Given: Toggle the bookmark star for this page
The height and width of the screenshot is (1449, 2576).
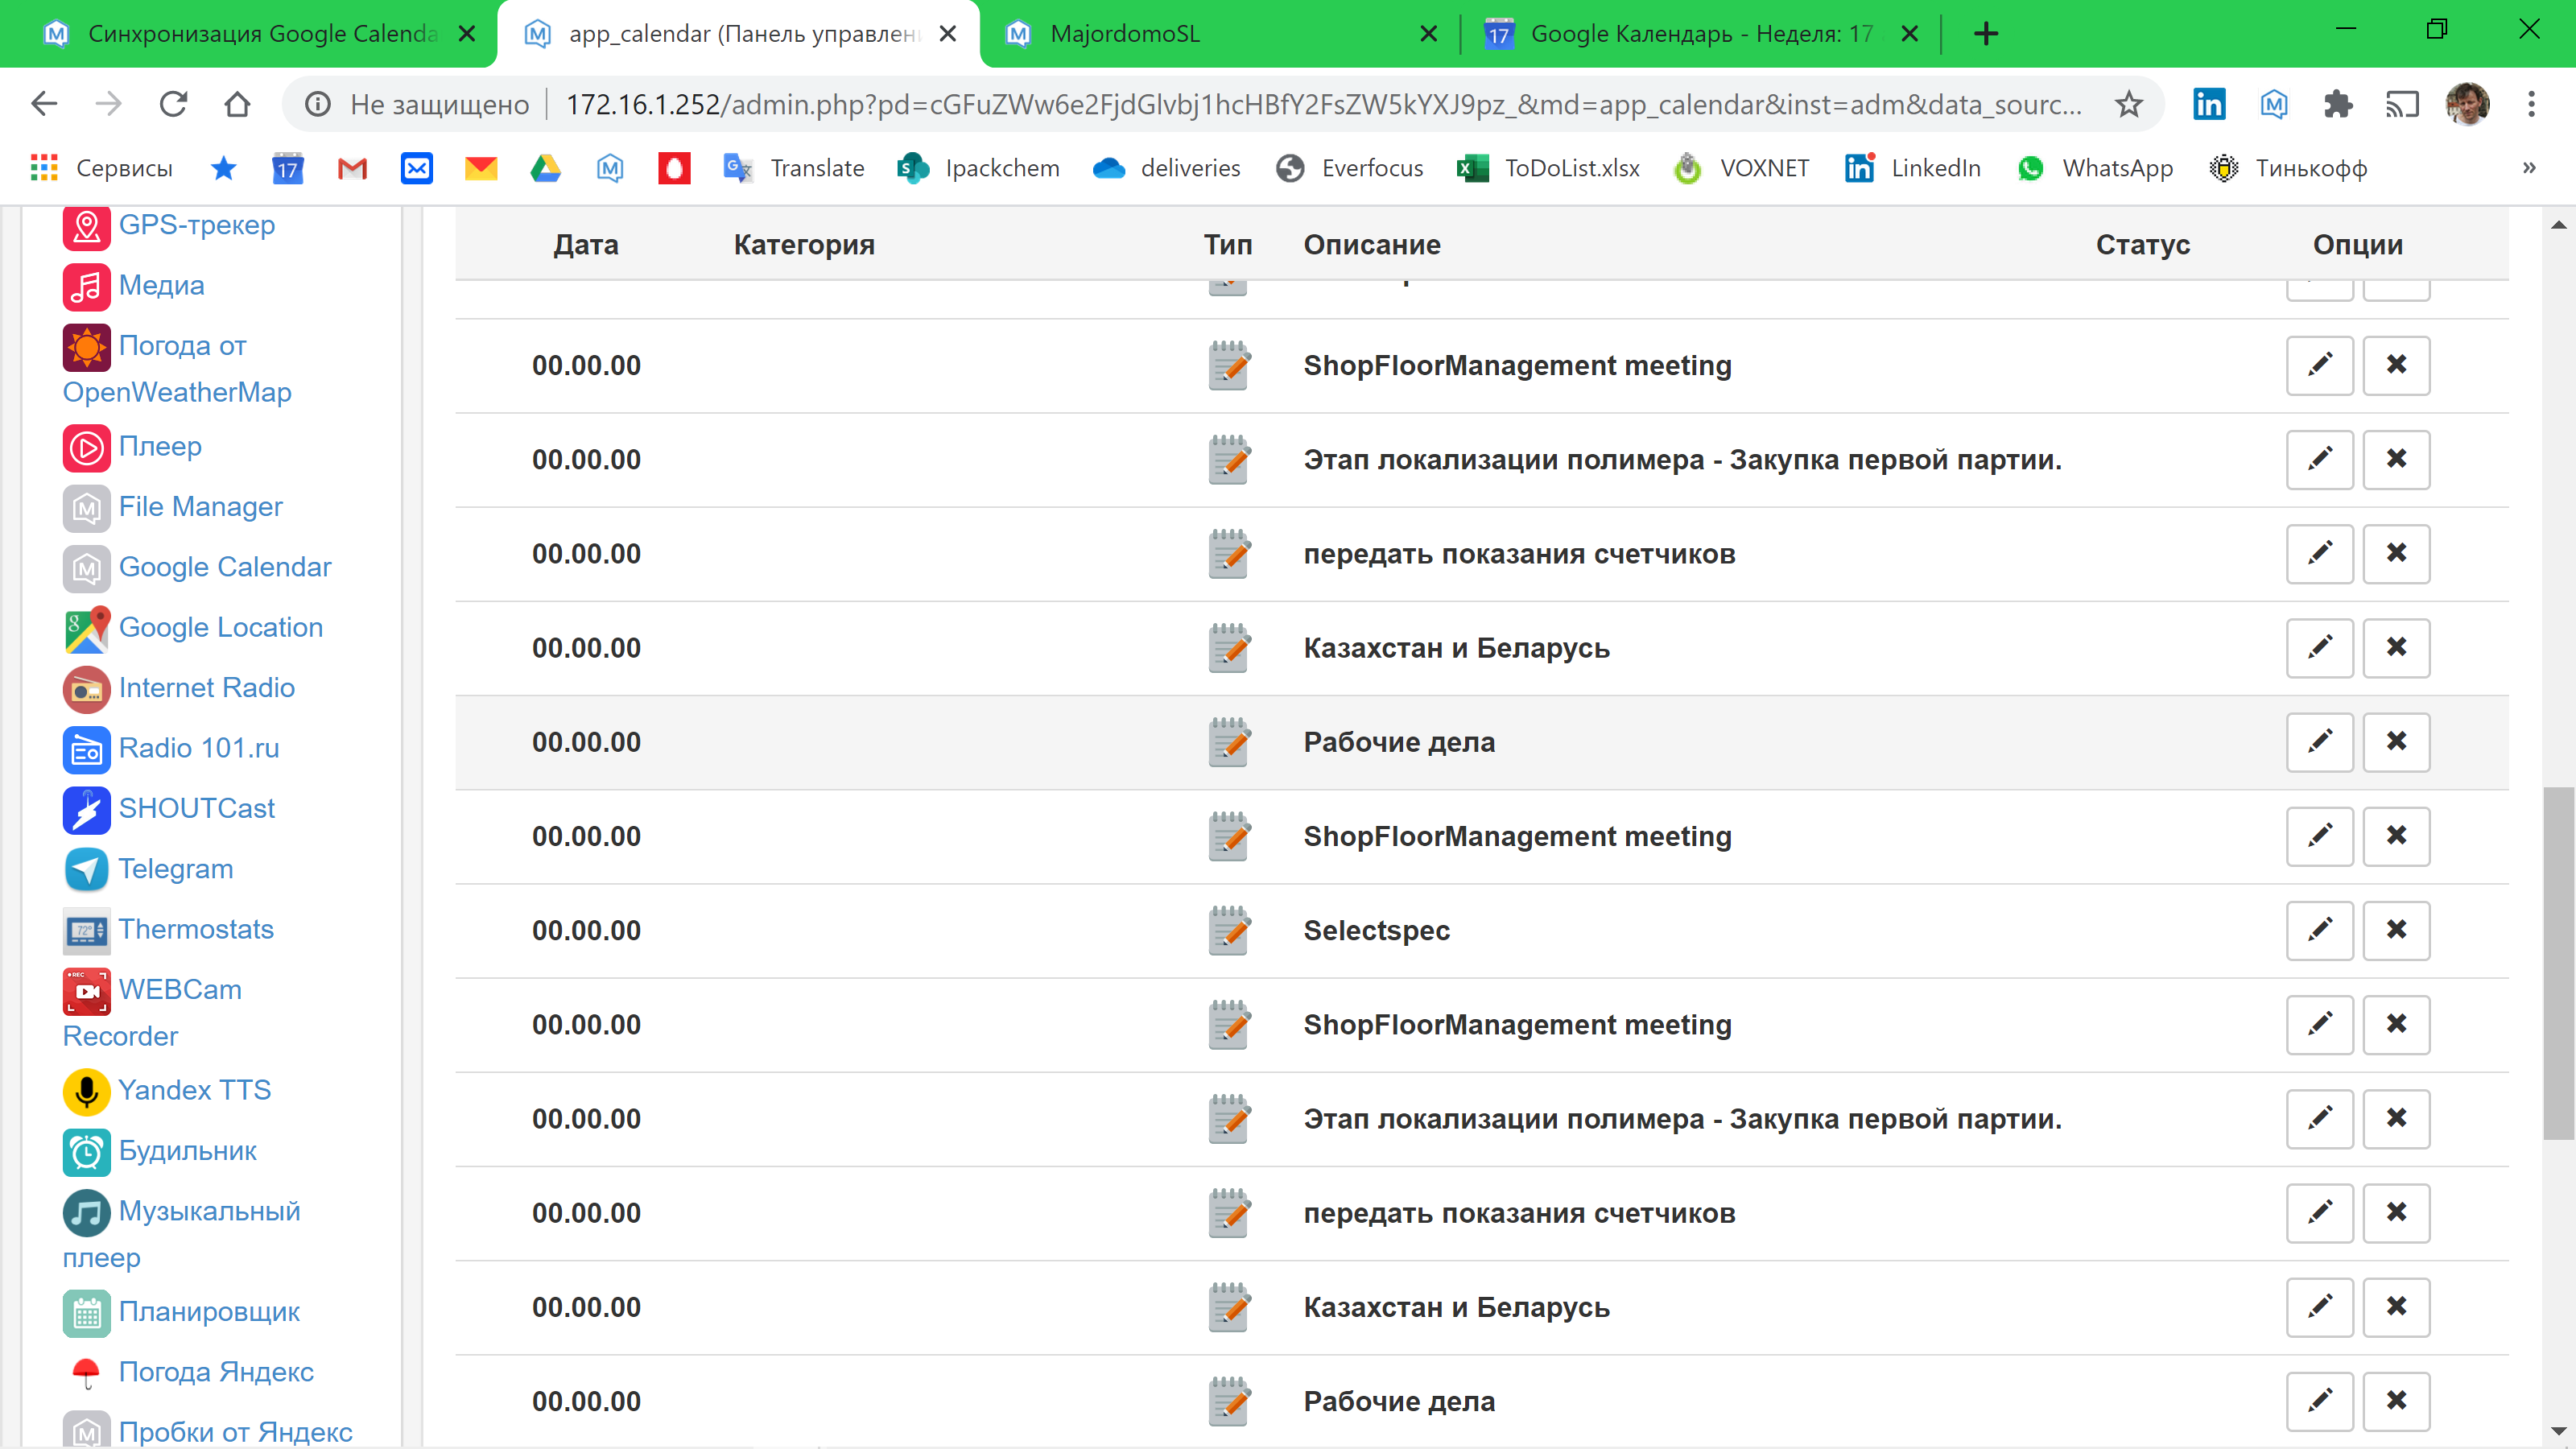Looking at the screenshot, I should (2129, 104).
